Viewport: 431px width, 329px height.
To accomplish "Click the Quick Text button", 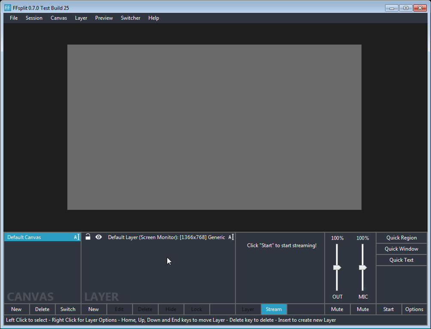I will [401, 260].
